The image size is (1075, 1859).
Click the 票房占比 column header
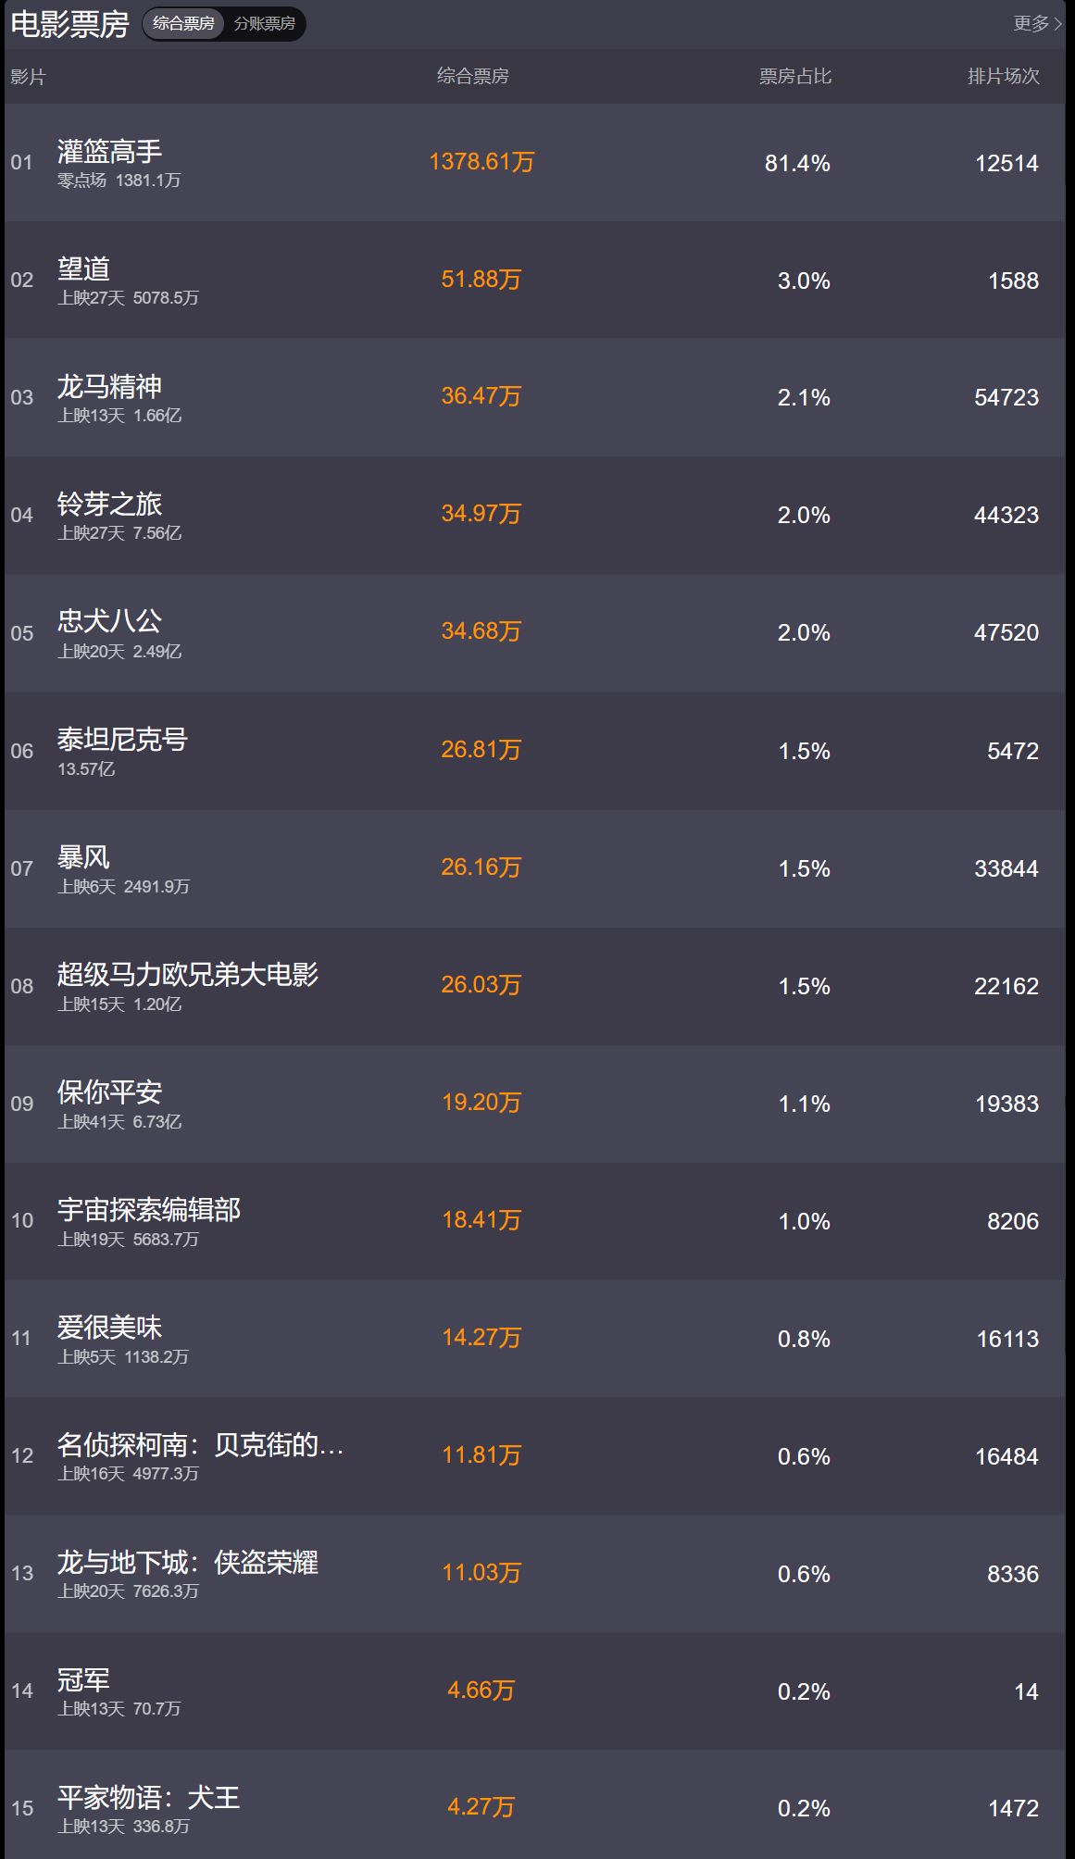(795, 76)
